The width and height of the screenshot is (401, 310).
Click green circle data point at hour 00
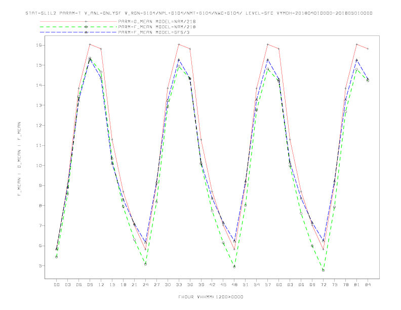57,257
